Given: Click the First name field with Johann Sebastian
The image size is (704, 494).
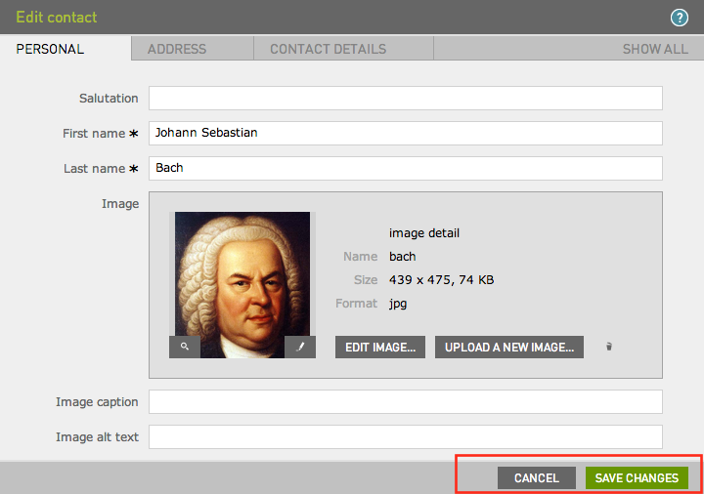Looking at the screenshot, I should click(x=405, y=133).
